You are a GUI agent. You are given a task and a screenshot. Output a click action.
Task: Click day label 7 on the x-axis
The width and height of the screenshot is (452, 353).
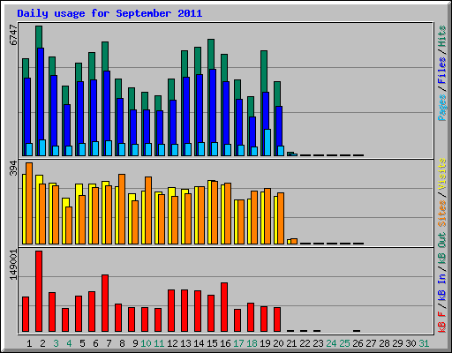pyautogui.click(x=109, y=343)
